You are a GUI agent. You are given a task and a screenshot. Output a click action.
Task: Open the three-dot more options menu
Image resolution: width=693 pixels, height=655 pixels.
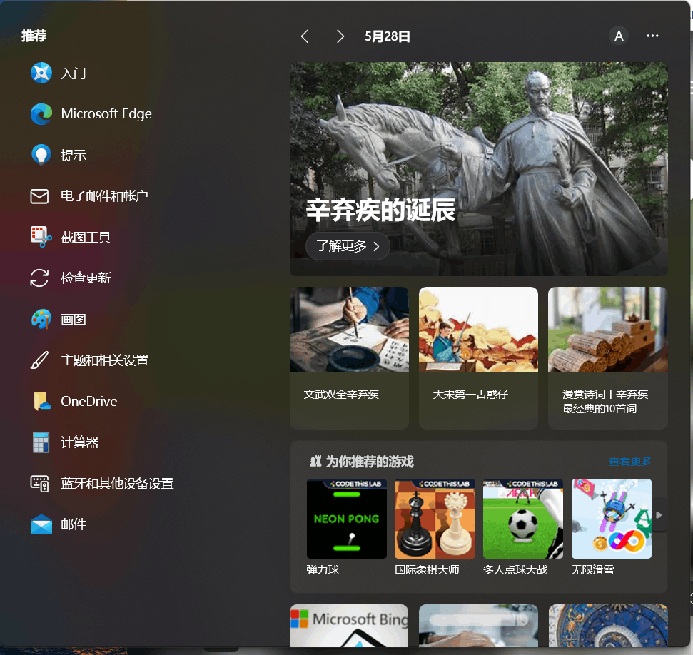click(x=652, y=36)
